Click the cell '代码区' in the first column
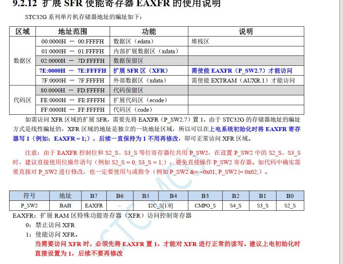Image resolution: width=343 pixels, height=264 pixels. pos(22,100)
